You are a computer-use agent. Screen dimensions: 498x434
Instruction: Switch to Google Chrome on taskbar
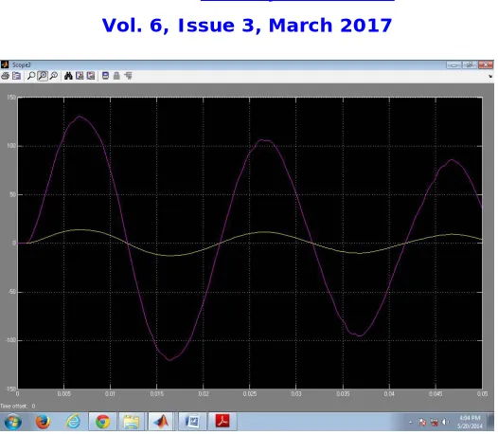102,422
